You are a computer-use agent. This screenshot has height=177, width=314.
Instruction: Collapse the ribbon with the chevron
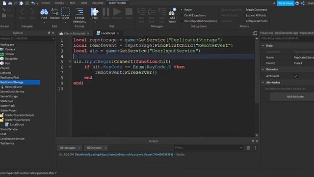click(x=274, y=3)
